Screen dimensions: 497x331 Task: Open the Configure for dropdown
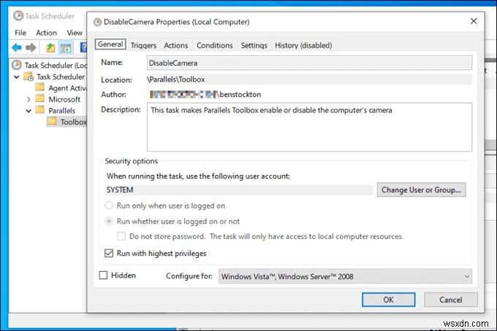345,276
